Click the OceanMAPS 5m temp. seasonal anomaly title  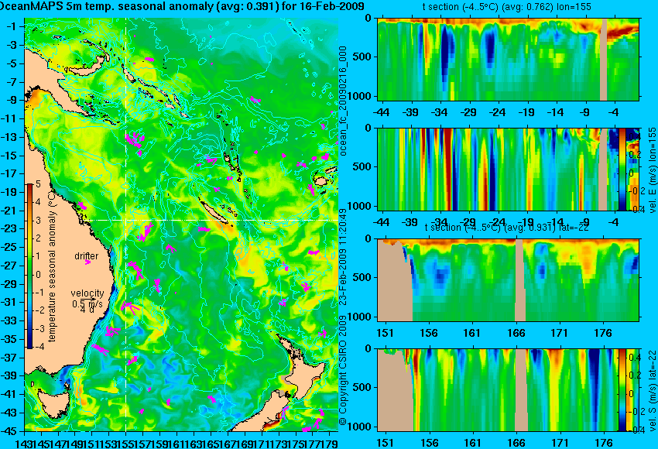click(x=182, y=6)
